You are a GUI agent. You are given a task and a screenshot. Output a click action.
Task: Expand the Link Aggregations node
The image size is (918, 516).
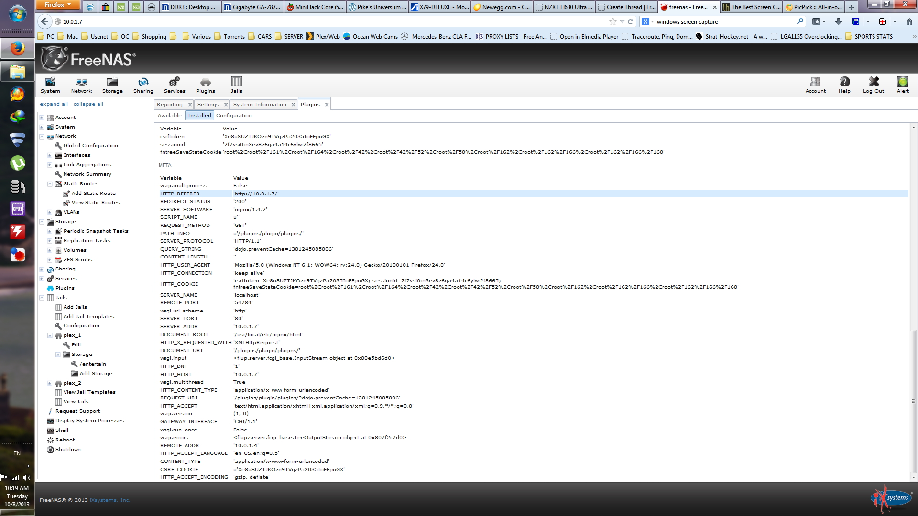[x=50, y=165]
